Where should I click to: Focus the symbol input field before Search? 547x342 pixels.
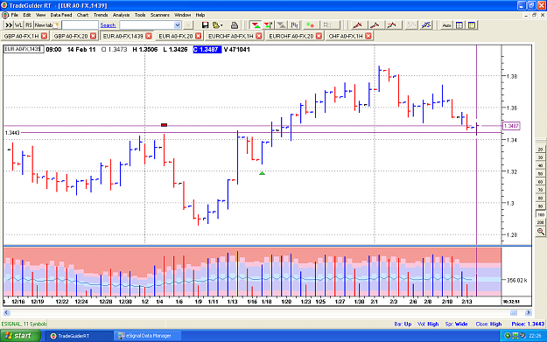click(80, 25)
